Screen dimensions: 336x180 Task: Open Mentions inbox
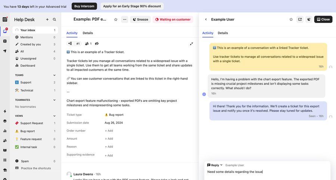[35, 37]
